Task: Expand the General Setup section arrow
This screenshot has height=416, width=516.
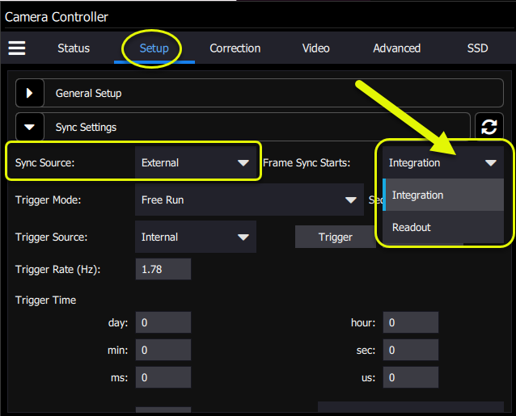Action: [x=30, y=94]
